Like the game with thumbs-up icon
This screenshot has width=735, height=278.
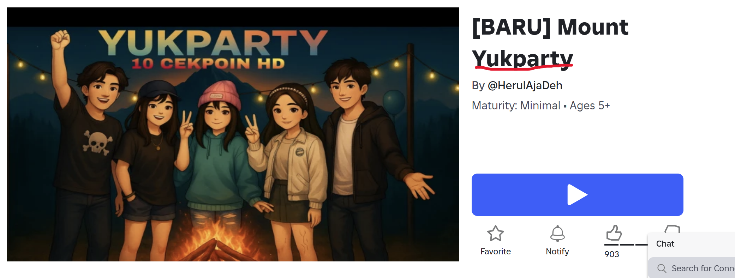[614, 233]
